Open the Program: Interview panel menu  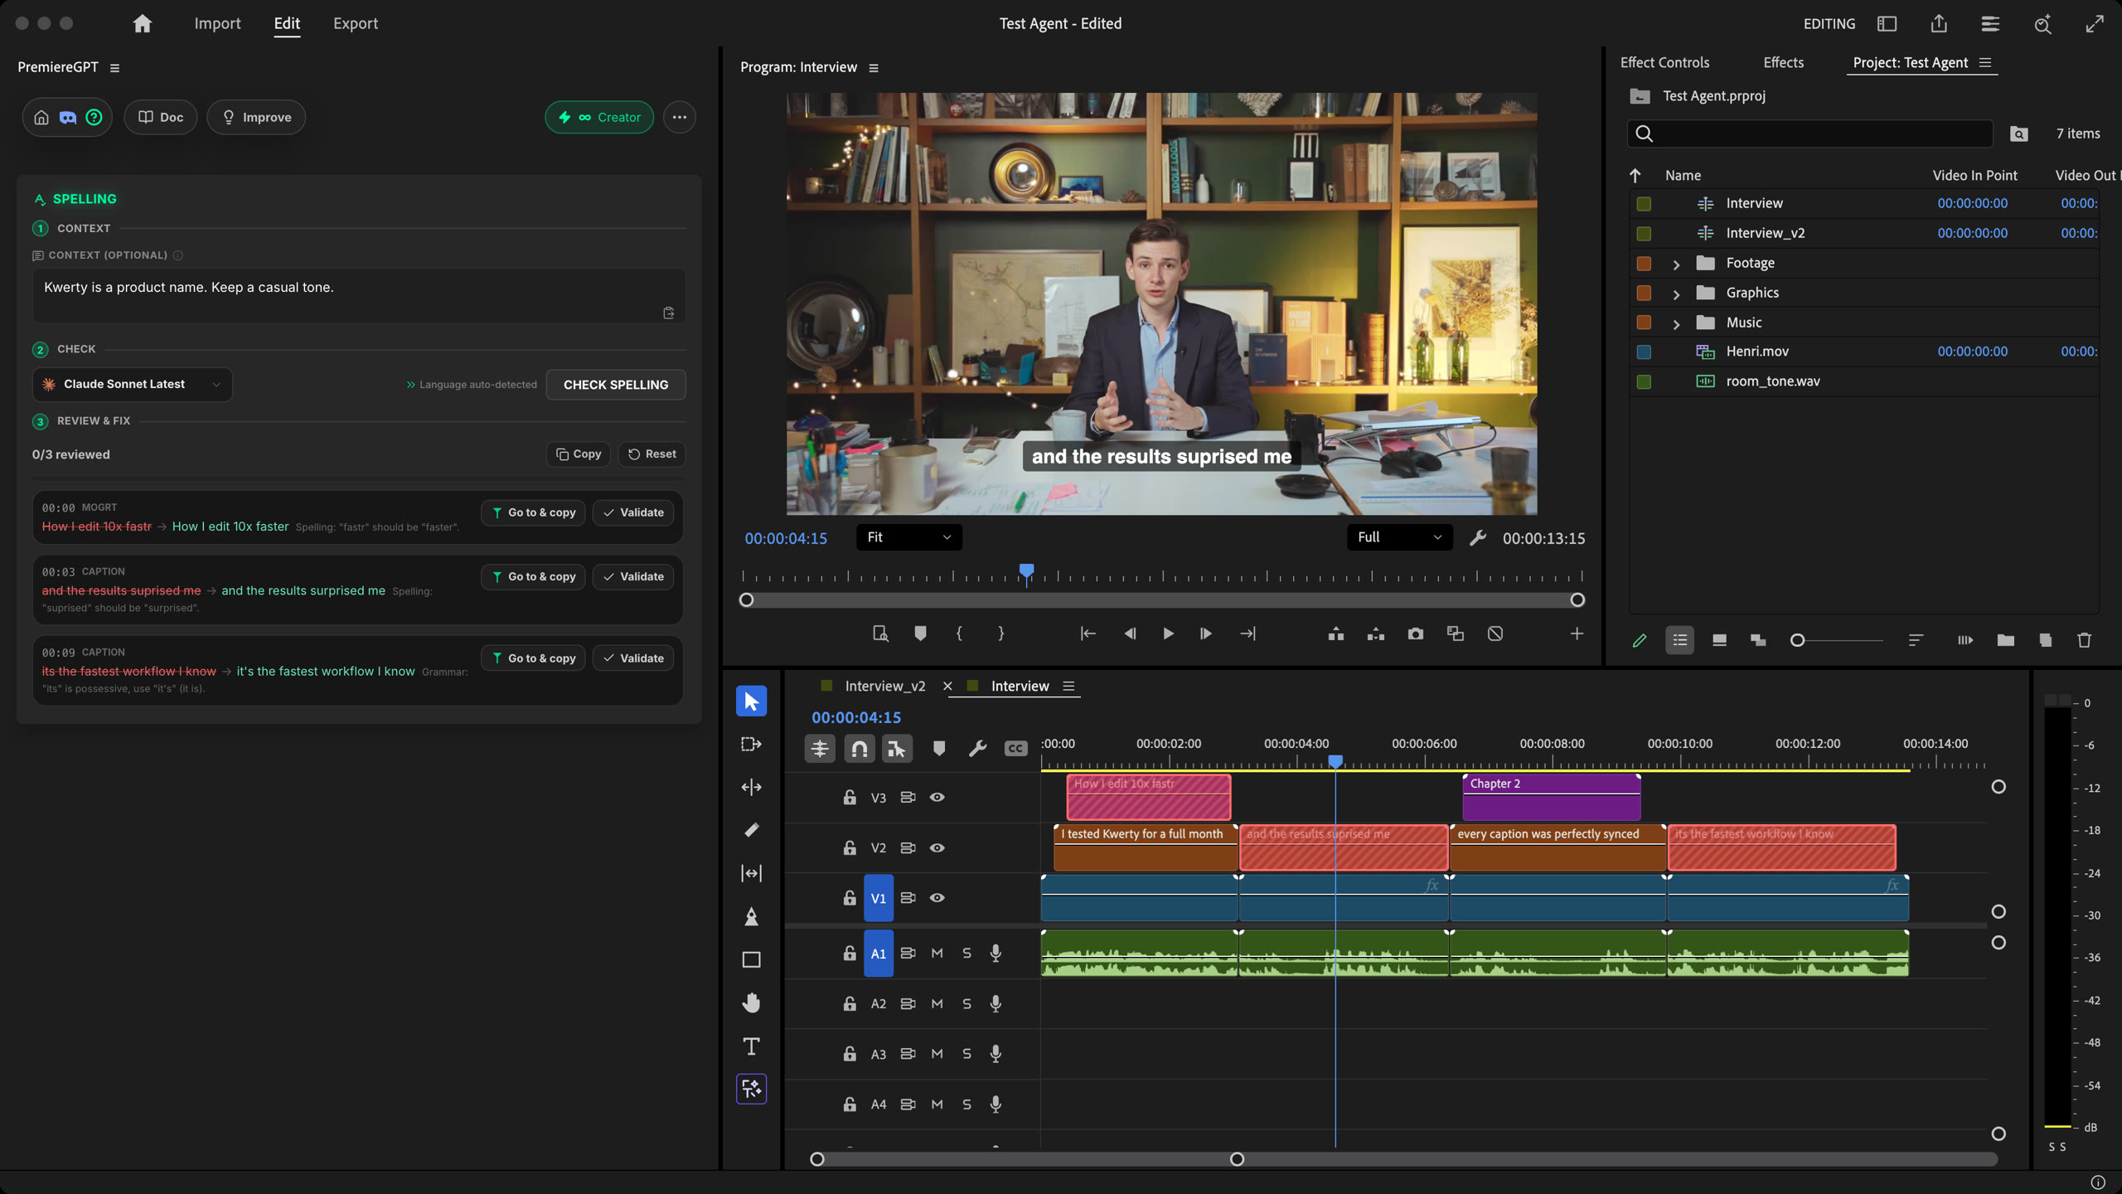tap(873, 68)
